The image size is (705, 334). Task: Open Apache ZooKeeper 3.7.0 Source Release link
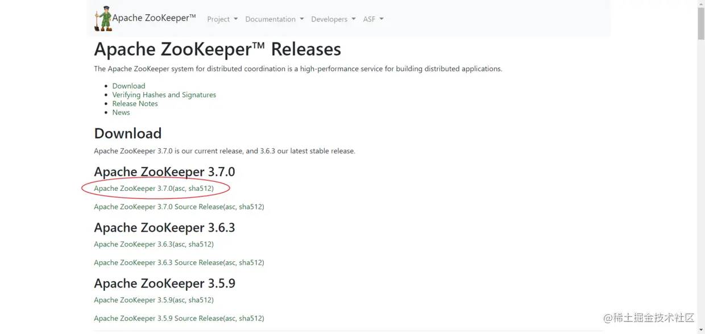(159, 207)
